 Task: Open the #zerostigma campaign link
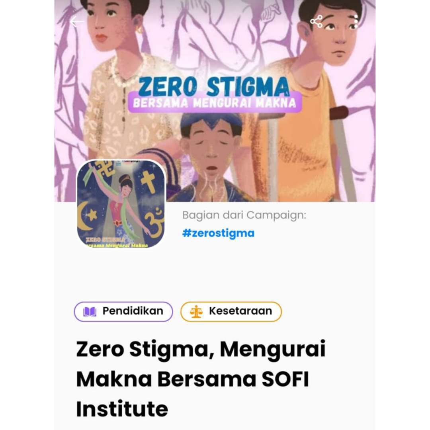pos(218,233)
